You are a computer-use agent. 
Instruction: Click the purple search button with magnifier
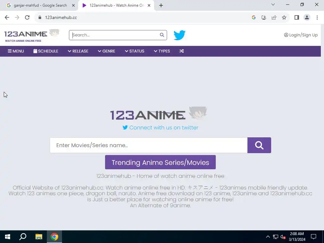(259, 145)
